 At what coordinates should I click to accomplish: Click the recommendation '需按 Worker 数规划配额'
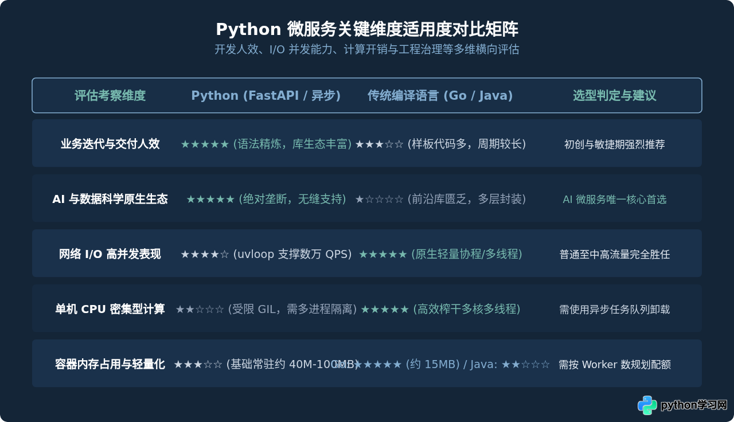pos(615,365)
